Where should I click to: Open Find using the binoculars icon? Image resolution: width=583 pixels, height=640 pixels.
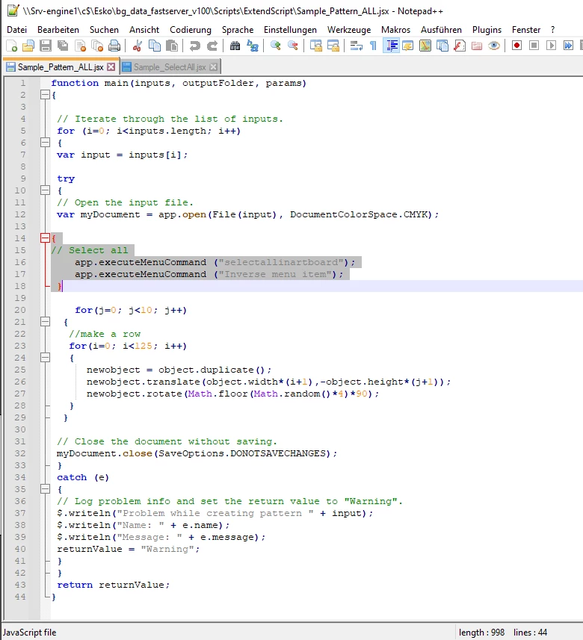[235, 46]
